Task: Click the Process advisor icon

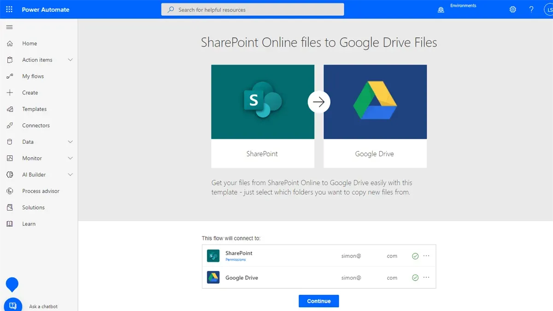Action: tap(10, 191)
